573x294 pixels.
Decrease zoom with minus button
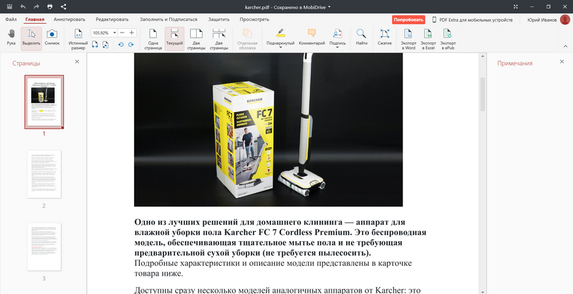(122, 33)
